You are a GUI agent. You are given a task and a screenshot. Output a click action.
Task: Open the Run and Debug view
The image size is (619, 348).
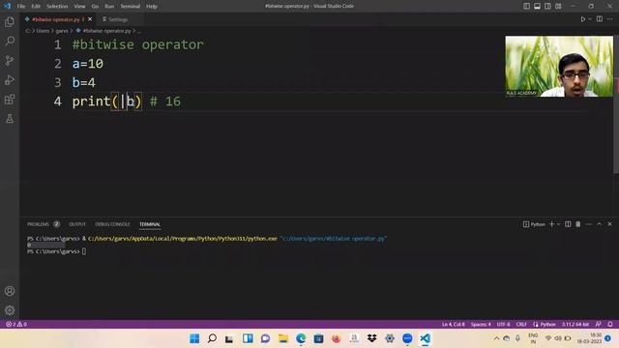(x=10, y=79)
